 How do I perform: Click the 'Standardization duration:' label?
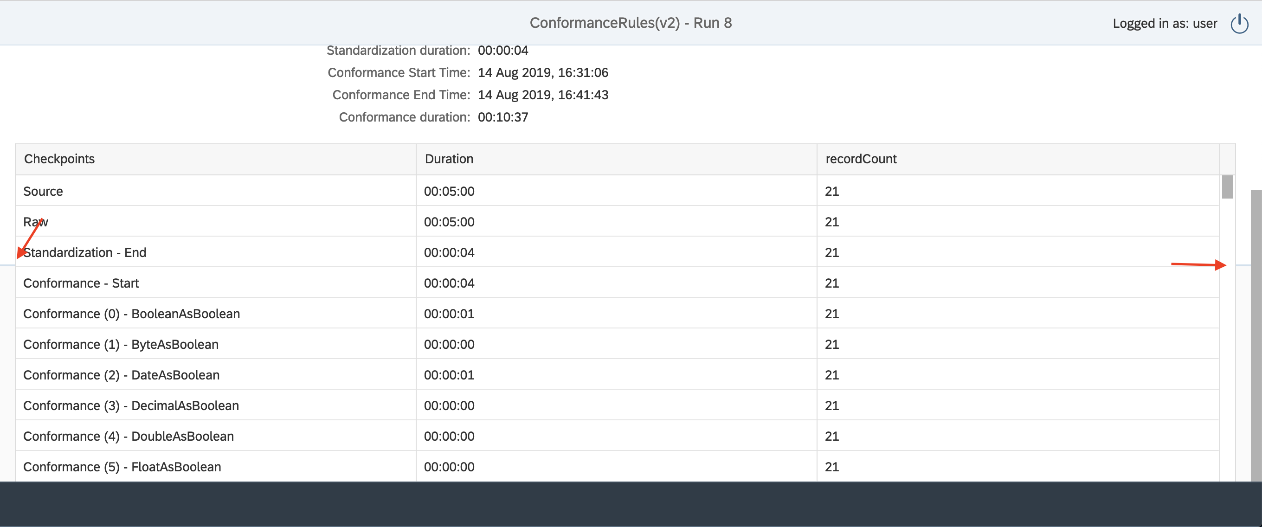click(x=398, y=51)
